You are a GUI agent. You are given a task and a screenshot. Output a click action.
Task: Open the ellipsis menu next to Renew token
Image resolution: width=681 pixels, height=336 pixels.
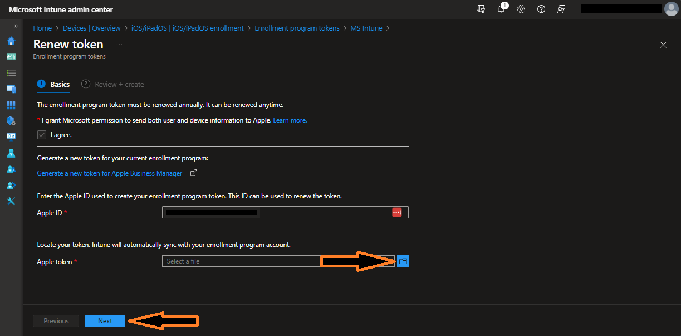[119, 44]
